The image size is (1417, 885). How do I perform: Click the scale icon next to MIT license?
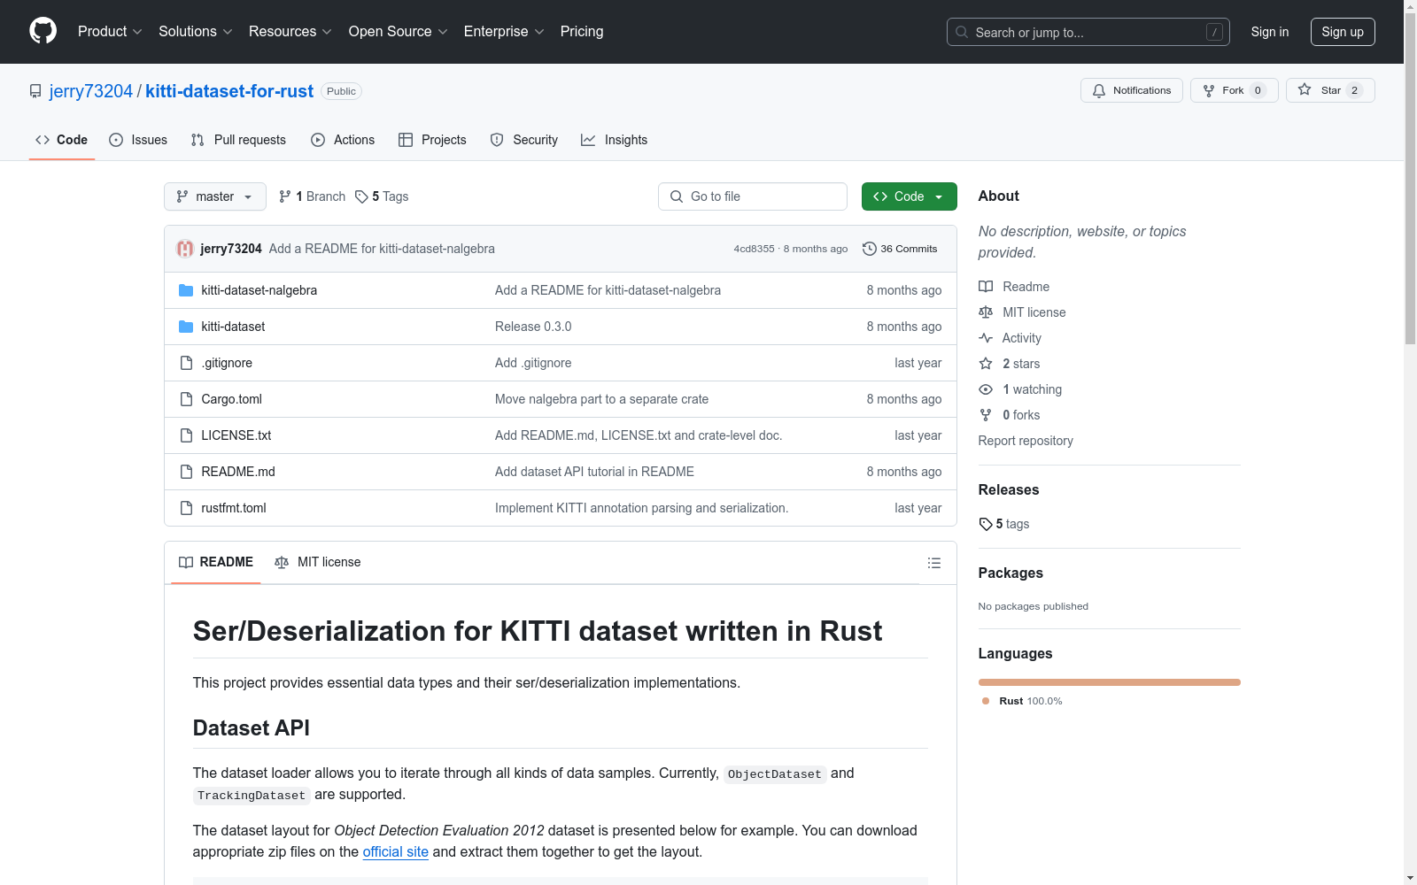tap(986, 312)
